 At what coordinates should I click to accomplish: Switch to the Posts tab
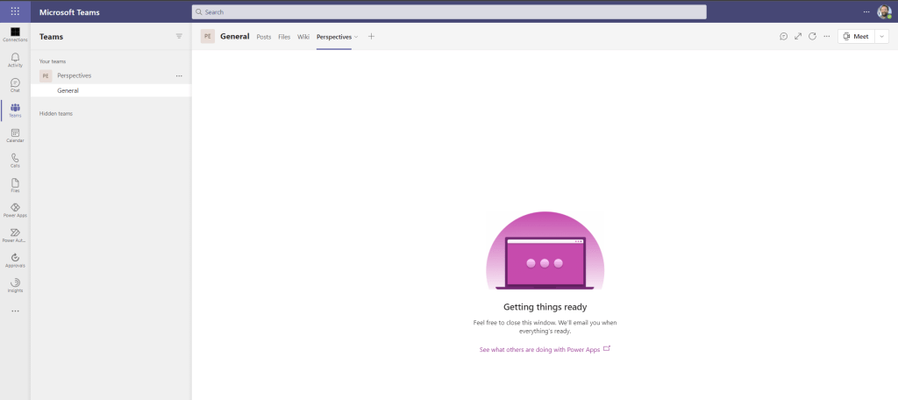tap(263, 37)
